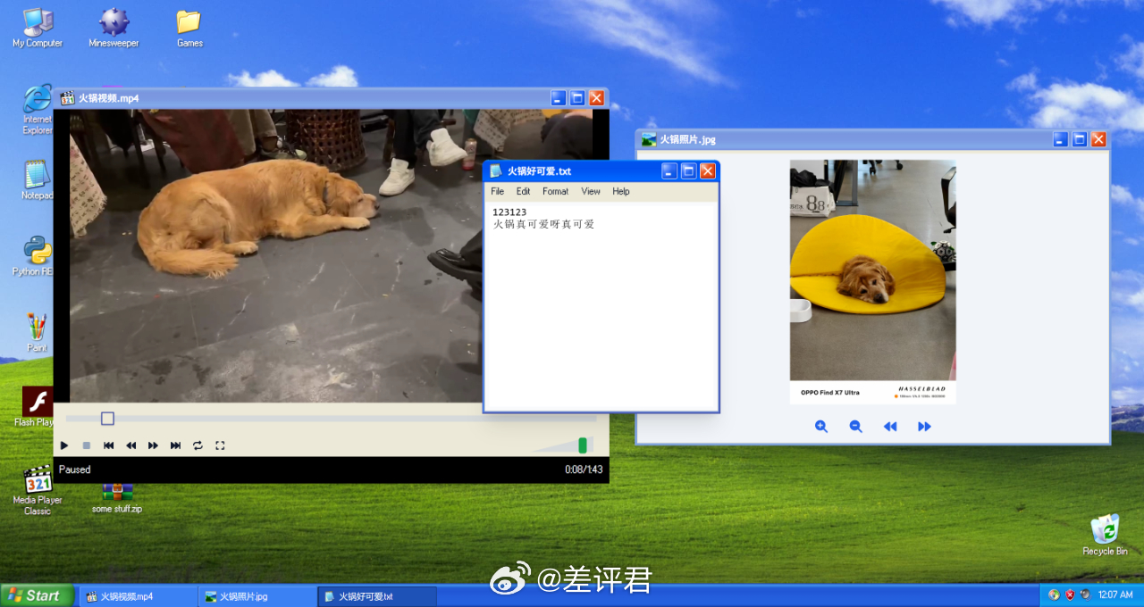Minimize the 火锅好可爱.txt Notepad window
This screenshot has width=1144, height=607.
click(669, 171)
